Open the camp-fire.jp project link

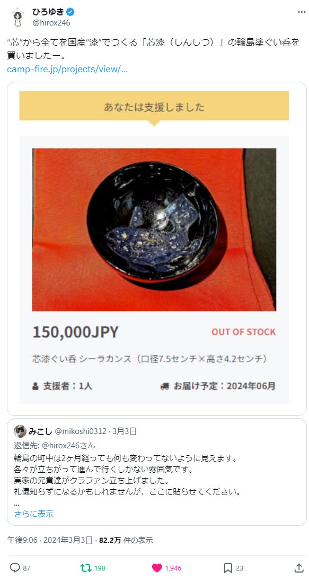(x=67, y=69)
